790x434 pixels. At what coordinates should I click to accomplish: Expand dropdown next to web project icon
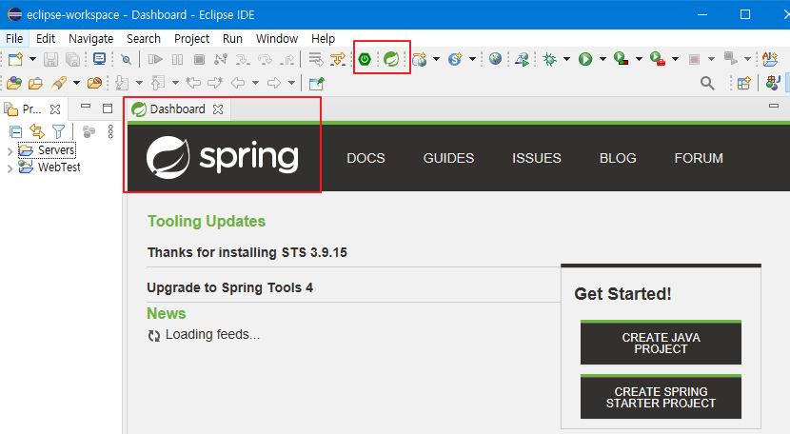436,59
